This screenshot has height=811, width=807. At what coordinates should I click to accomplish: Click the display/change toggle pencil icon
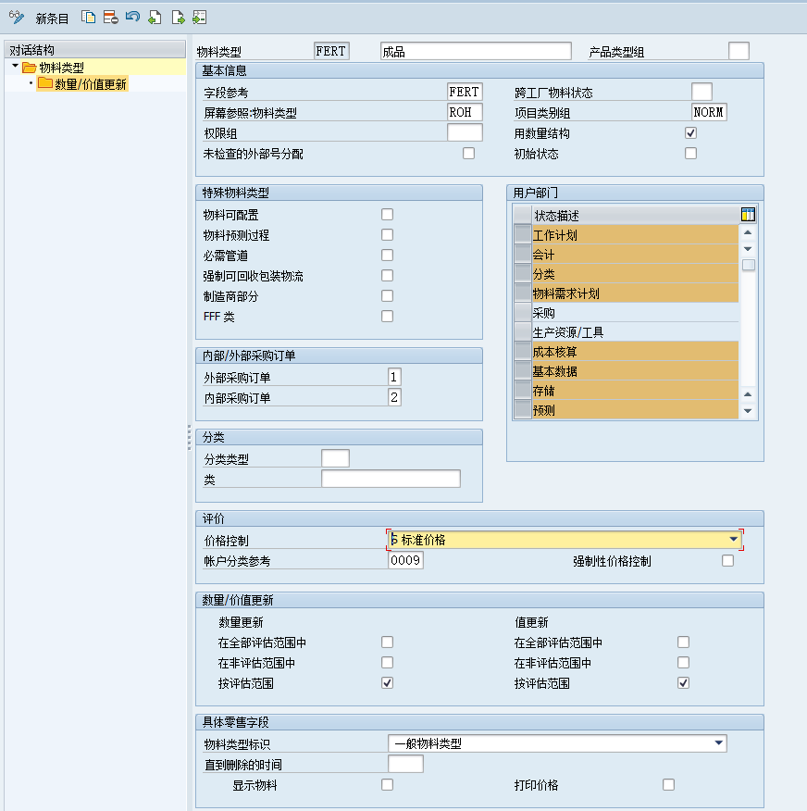click(x=16, y=18)
